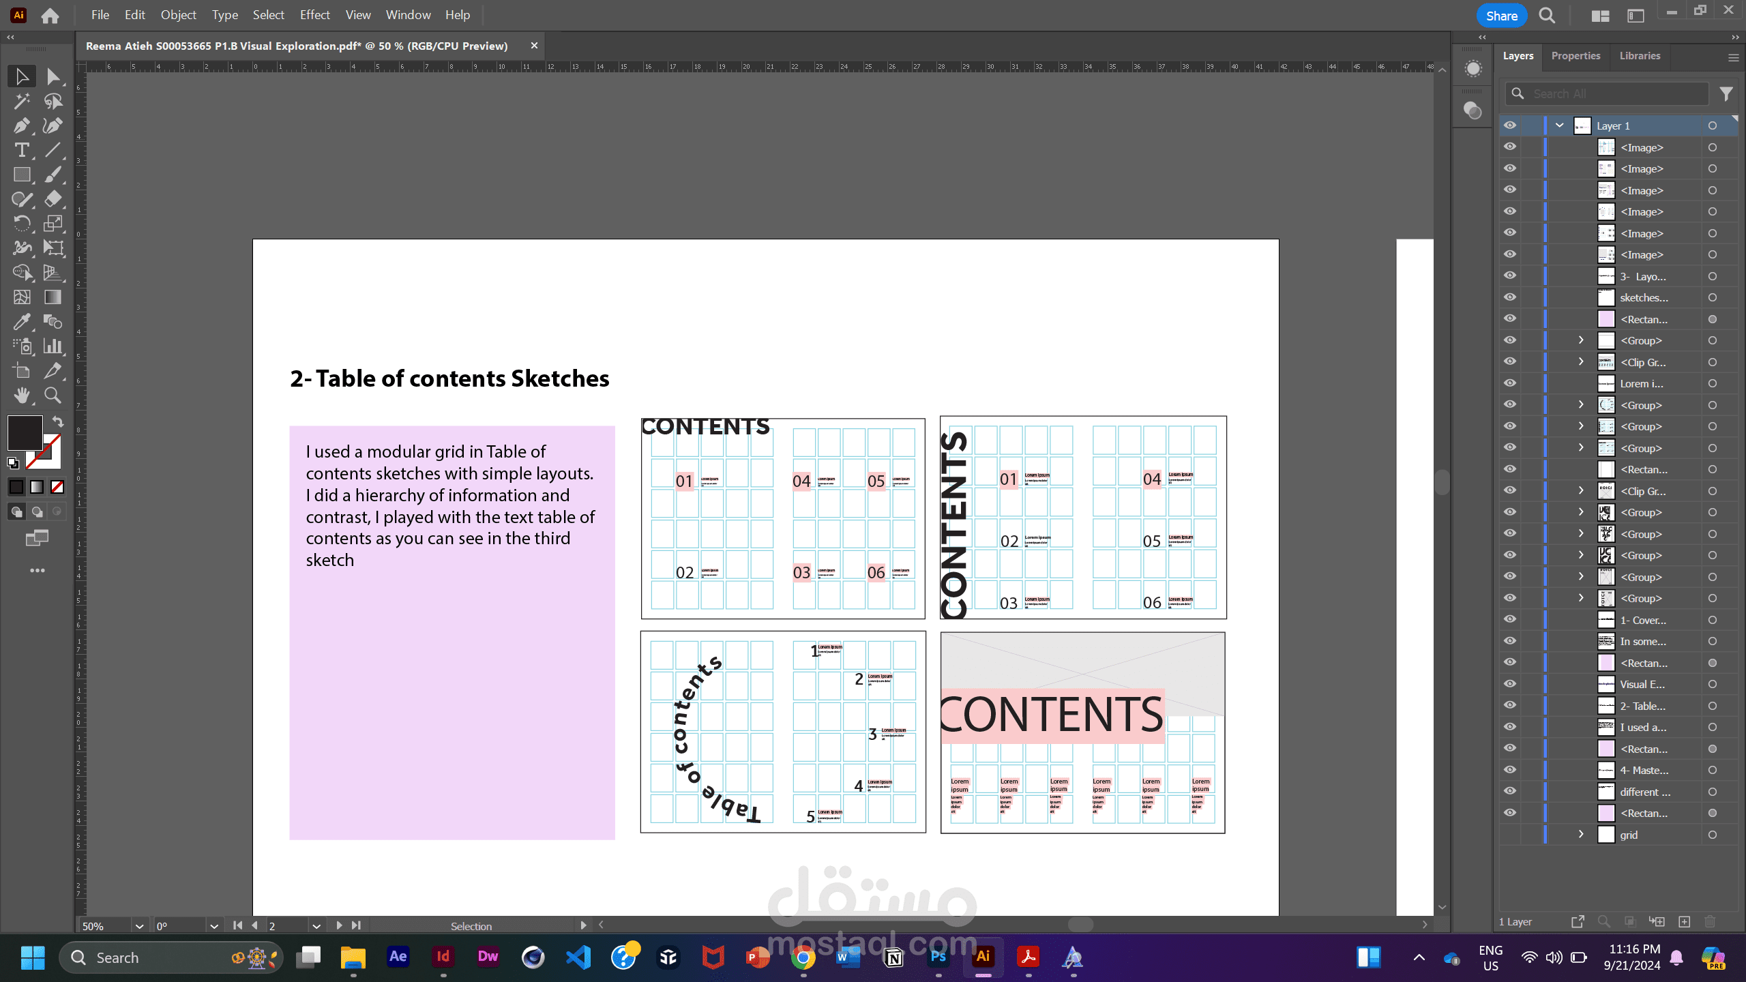This screenshot has width=1746, height=982.
Task: Switch to the Properties tab
Action: [1575, 56]
